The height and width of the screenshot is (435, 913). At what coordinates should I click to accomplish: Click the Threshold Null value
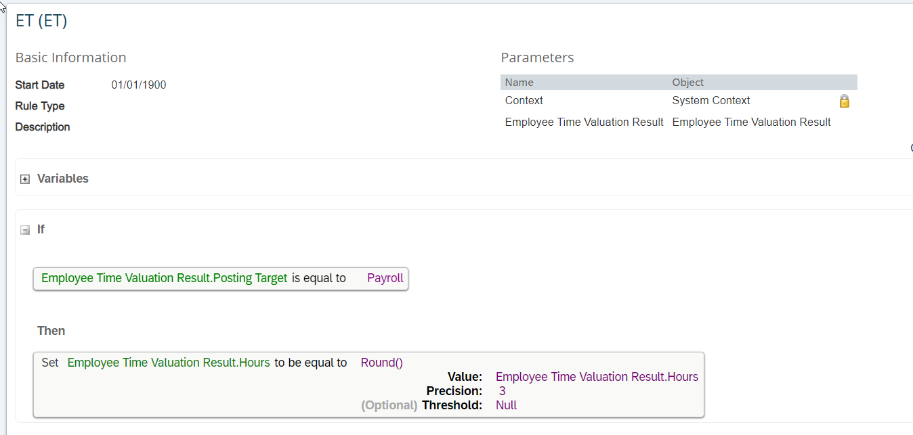coord(506,405)
